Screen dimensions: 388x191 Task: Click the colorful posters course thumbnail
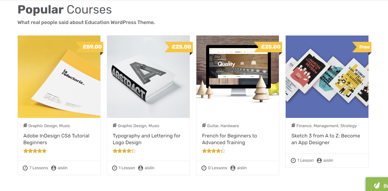click(327, 77)
